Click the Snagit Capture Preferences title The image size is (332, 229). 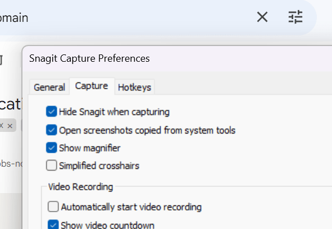(89, 58)
